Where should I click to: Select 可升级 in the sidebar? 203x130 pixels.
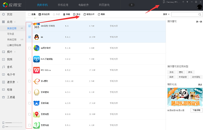(10, 34)
